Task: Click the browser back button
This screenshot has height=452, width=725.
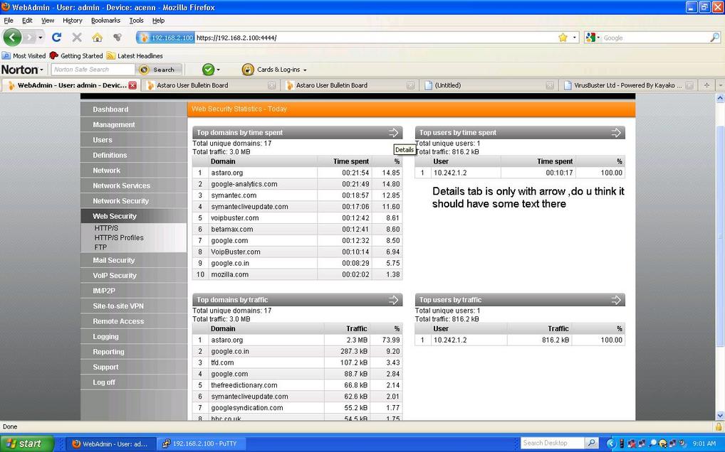Action: pos(13,38)
